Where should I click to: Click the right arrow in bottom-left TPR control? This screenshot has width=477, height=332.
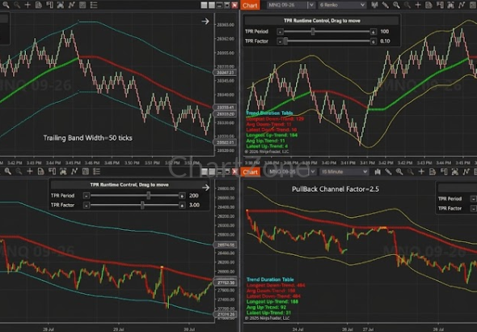click(206, 187)
